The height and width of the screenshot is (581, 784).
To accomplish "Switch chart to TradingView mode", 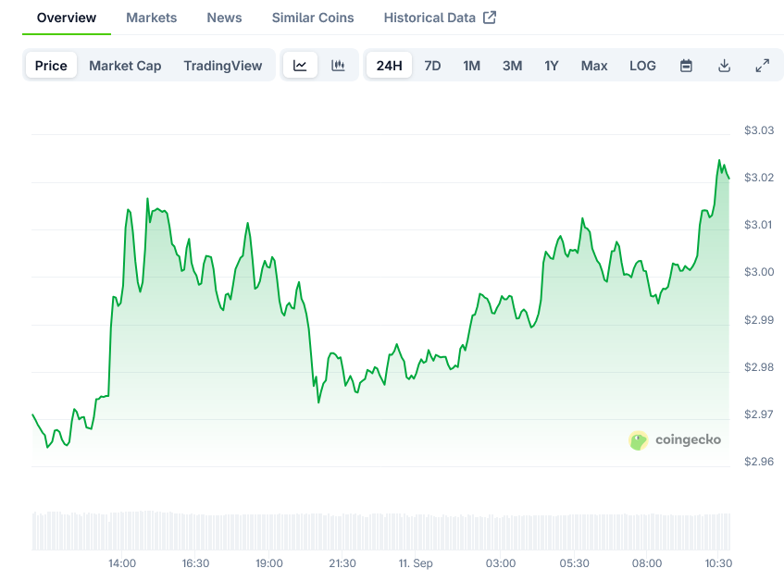I will point(222,66).
